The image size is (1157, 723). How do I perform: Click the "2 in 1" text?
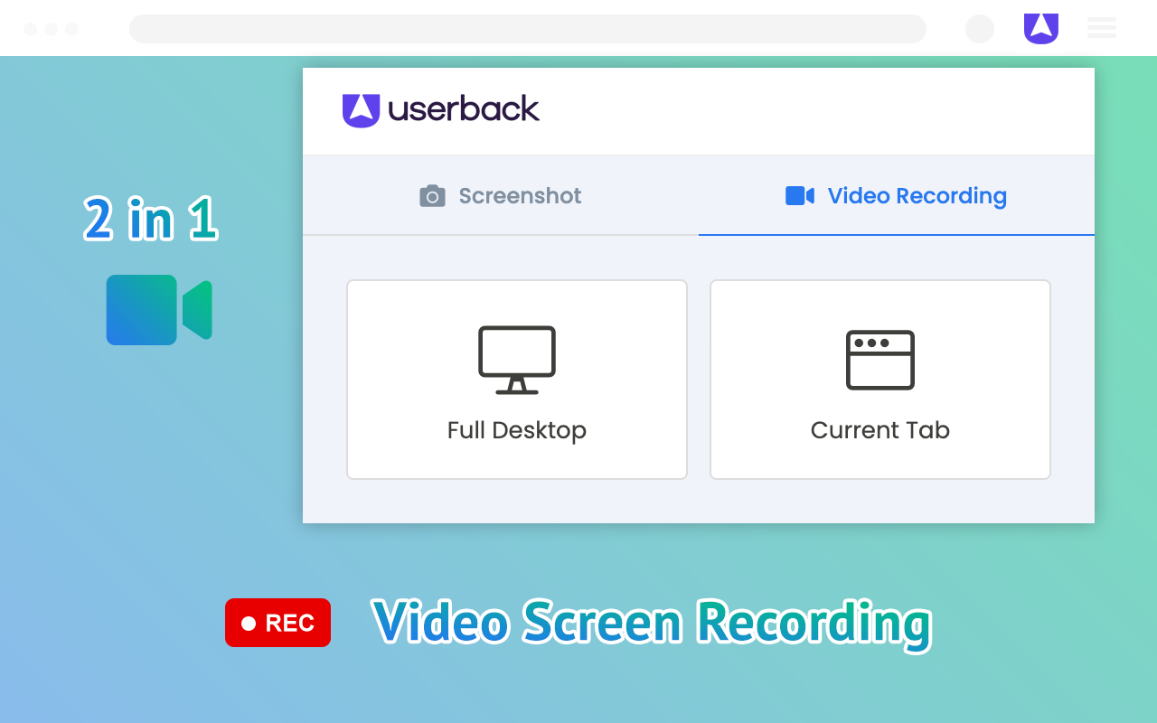[x=151, y=219]
